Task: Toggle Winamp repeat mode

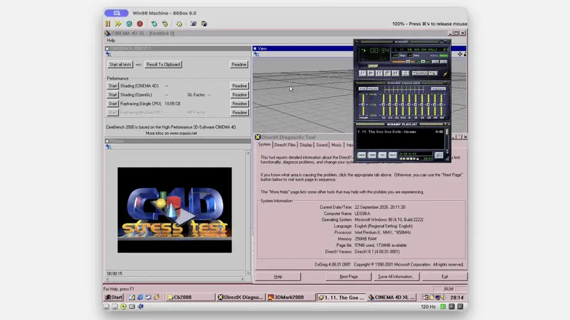Action: [x=433, y=73]
